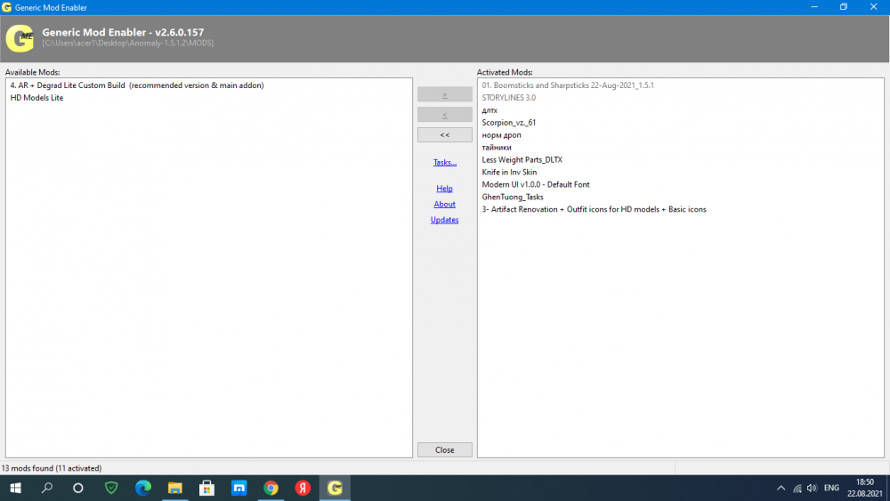Launch Microsoft Edge from the taskbar
Viewport: 890px width, 501px height.
click(x=143, y=488)
